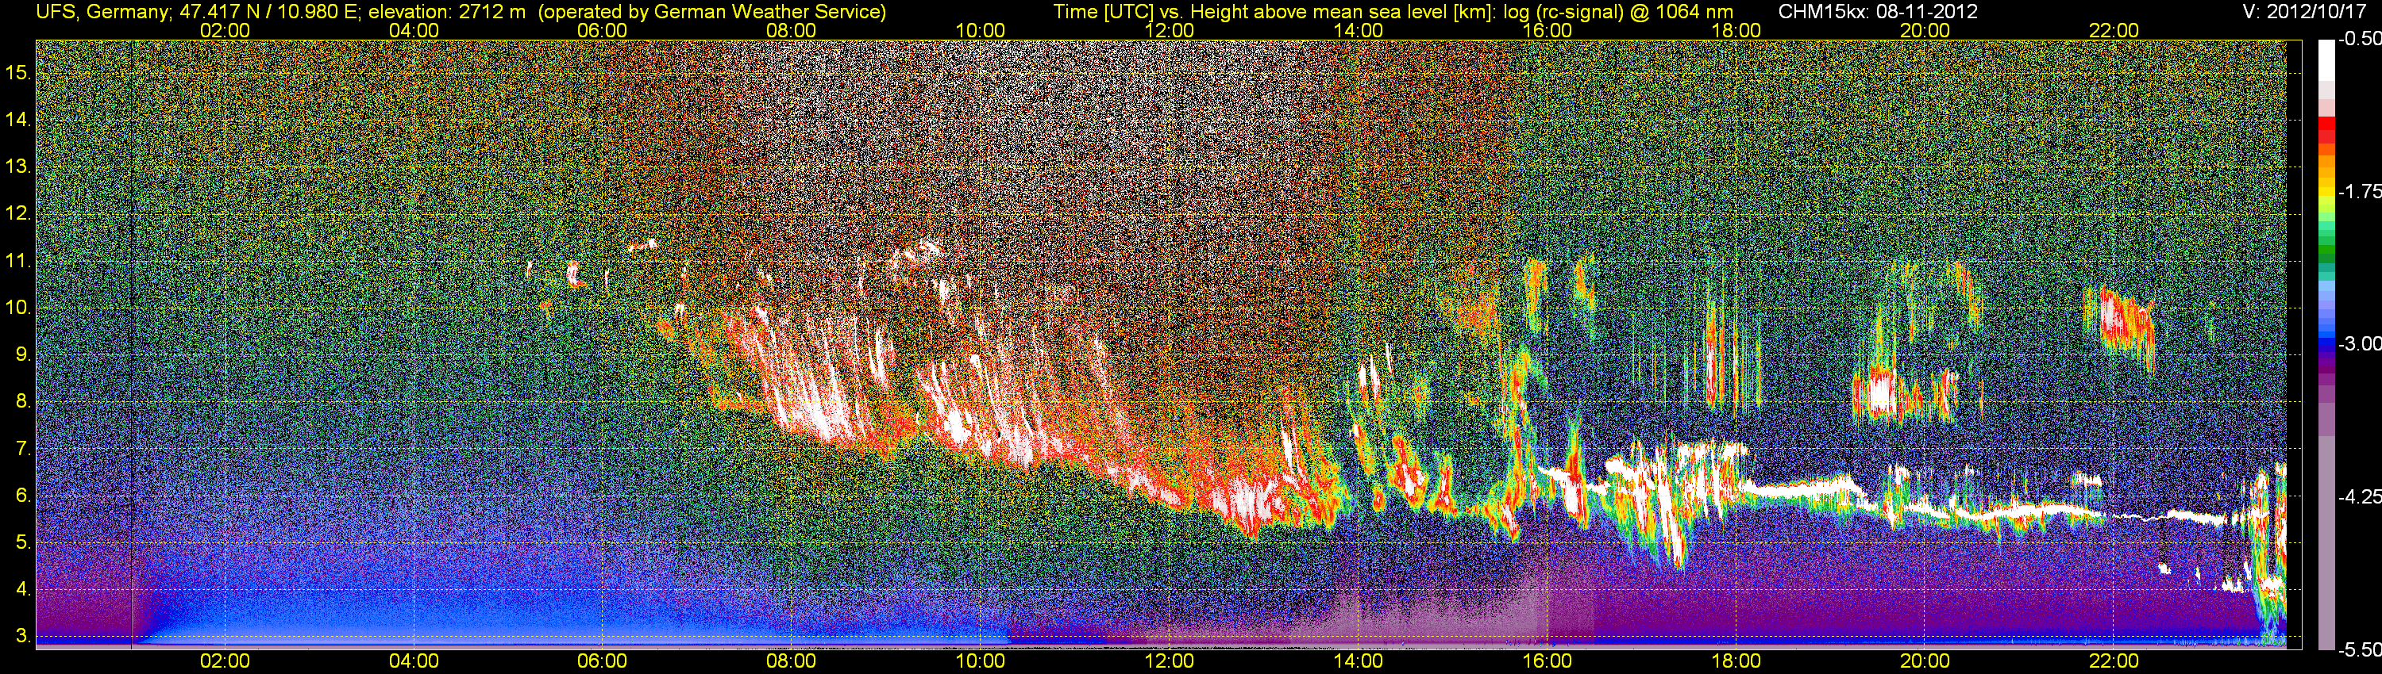Viewport: 2382px width, 674px height.
Task: Click the 20:00 tick on bottom time axis
Action: click(1925, 661)
